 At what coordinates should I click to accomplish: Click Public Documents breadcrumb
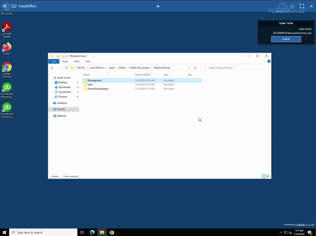140,68
